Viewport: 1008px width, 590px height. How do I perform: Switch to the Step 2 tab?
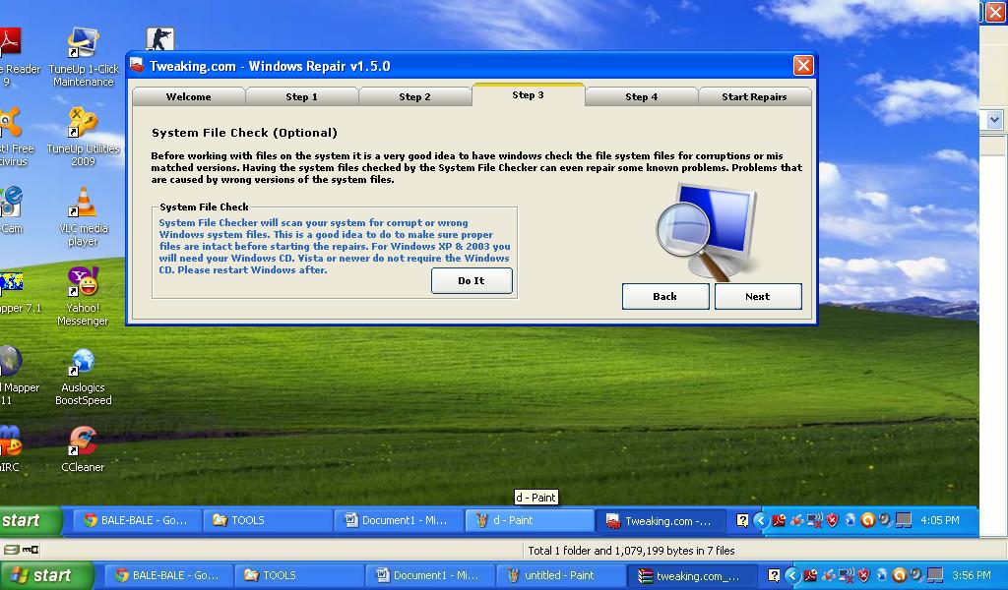414,97
